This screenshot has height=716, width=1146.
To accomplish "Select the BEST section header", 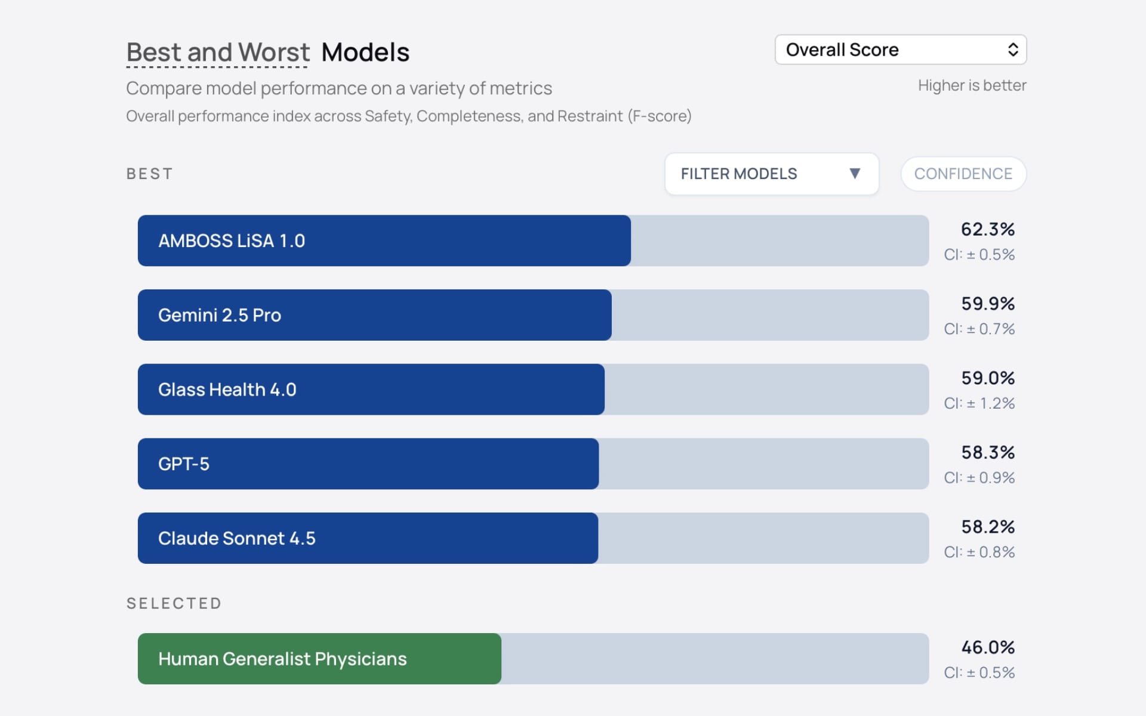I will tap(149, 174).
